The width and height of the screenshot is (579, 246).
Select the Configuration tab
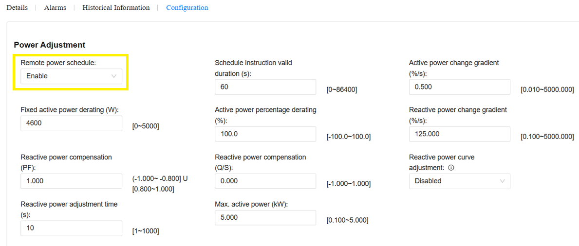[x=187, y=8]
